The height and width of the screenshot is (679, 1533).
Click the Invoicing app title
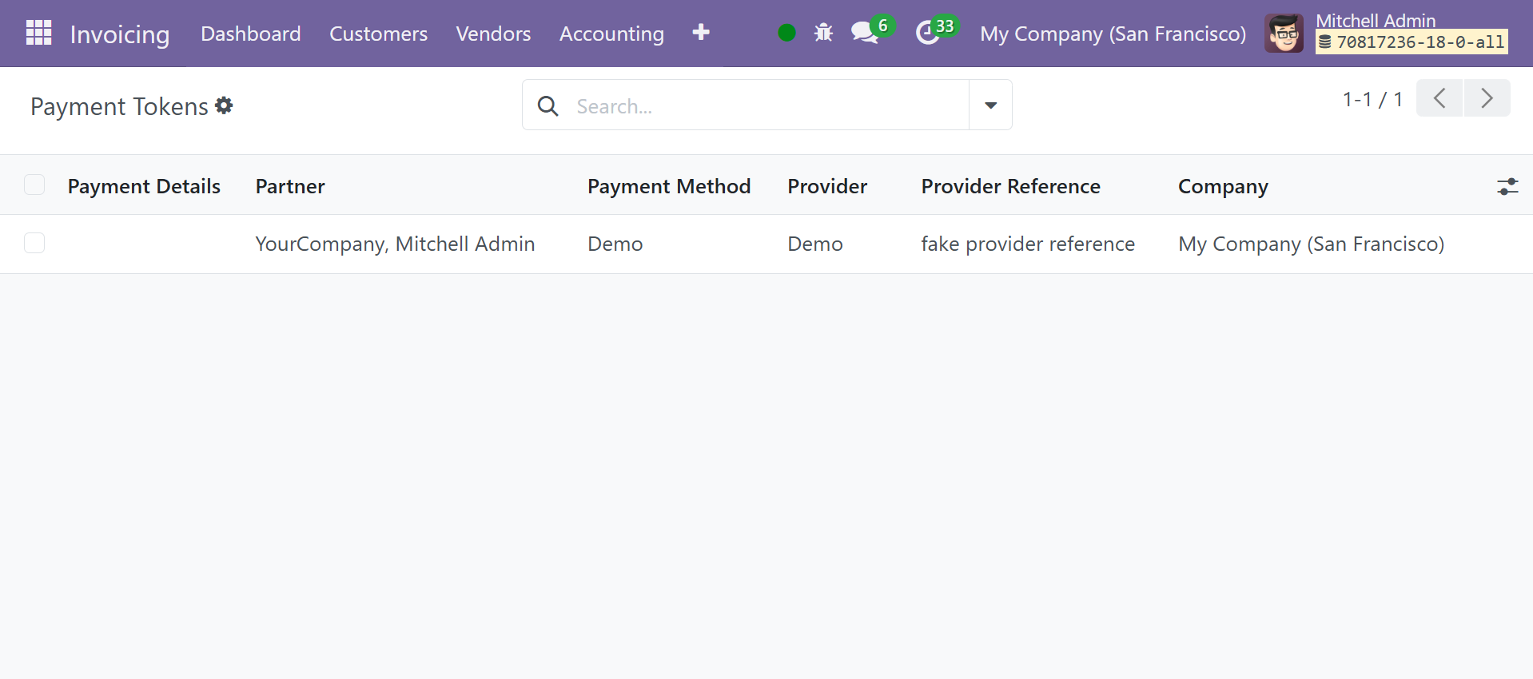tap(120, 34)
